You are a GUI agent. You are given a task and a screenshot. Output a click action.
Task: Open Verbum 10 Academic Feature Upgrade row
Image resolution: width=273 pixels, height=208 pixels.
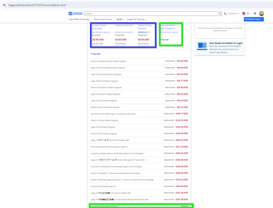coord(139,88)
